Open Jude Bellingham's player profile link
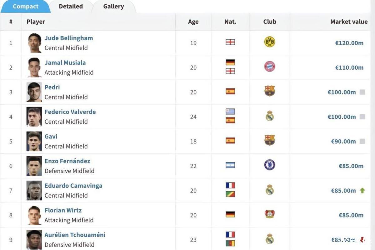 click(69, 38)
